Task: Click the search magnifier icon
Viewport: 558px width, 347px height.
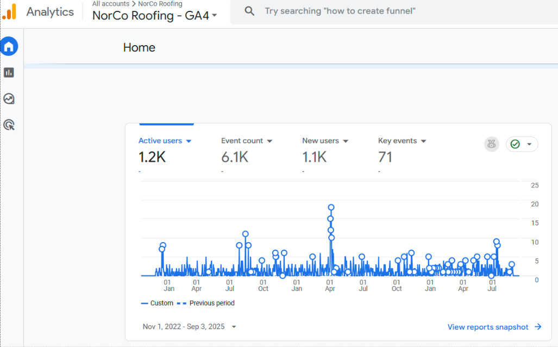Action: click(249, 11)
